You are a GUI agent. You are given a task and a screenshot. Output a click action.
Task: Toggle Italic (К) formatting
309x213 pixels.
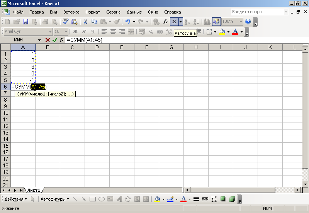click(84, 32)
